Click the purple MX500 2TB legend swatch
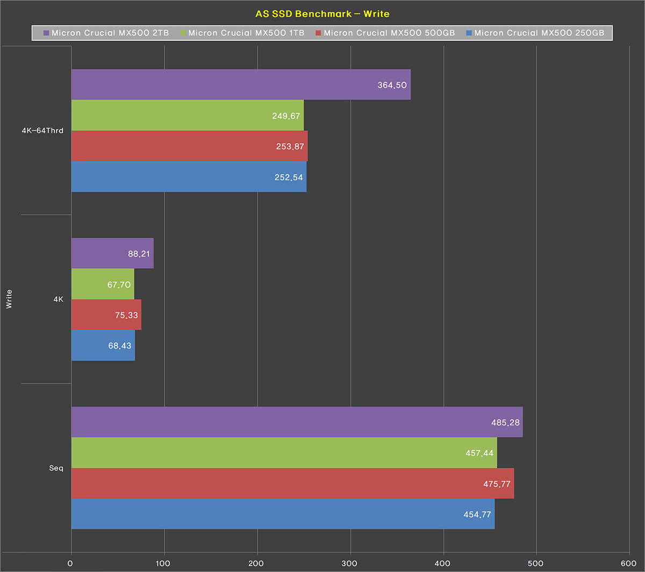This screenshot has width=645, height=572. point(46,33)
